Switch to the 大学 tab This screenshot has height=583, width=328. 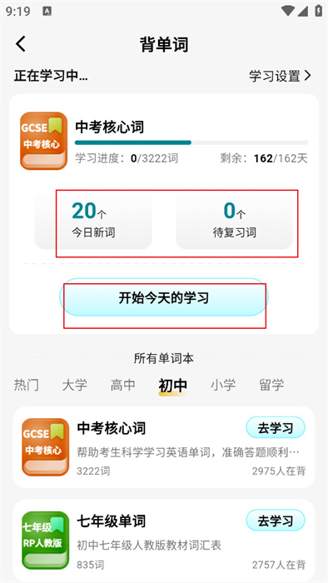[74, 385]
